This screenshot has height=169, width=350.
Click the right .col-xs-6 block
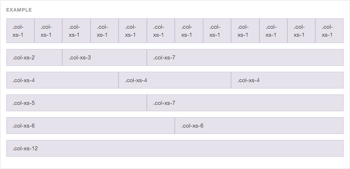(x=259, y=126)
